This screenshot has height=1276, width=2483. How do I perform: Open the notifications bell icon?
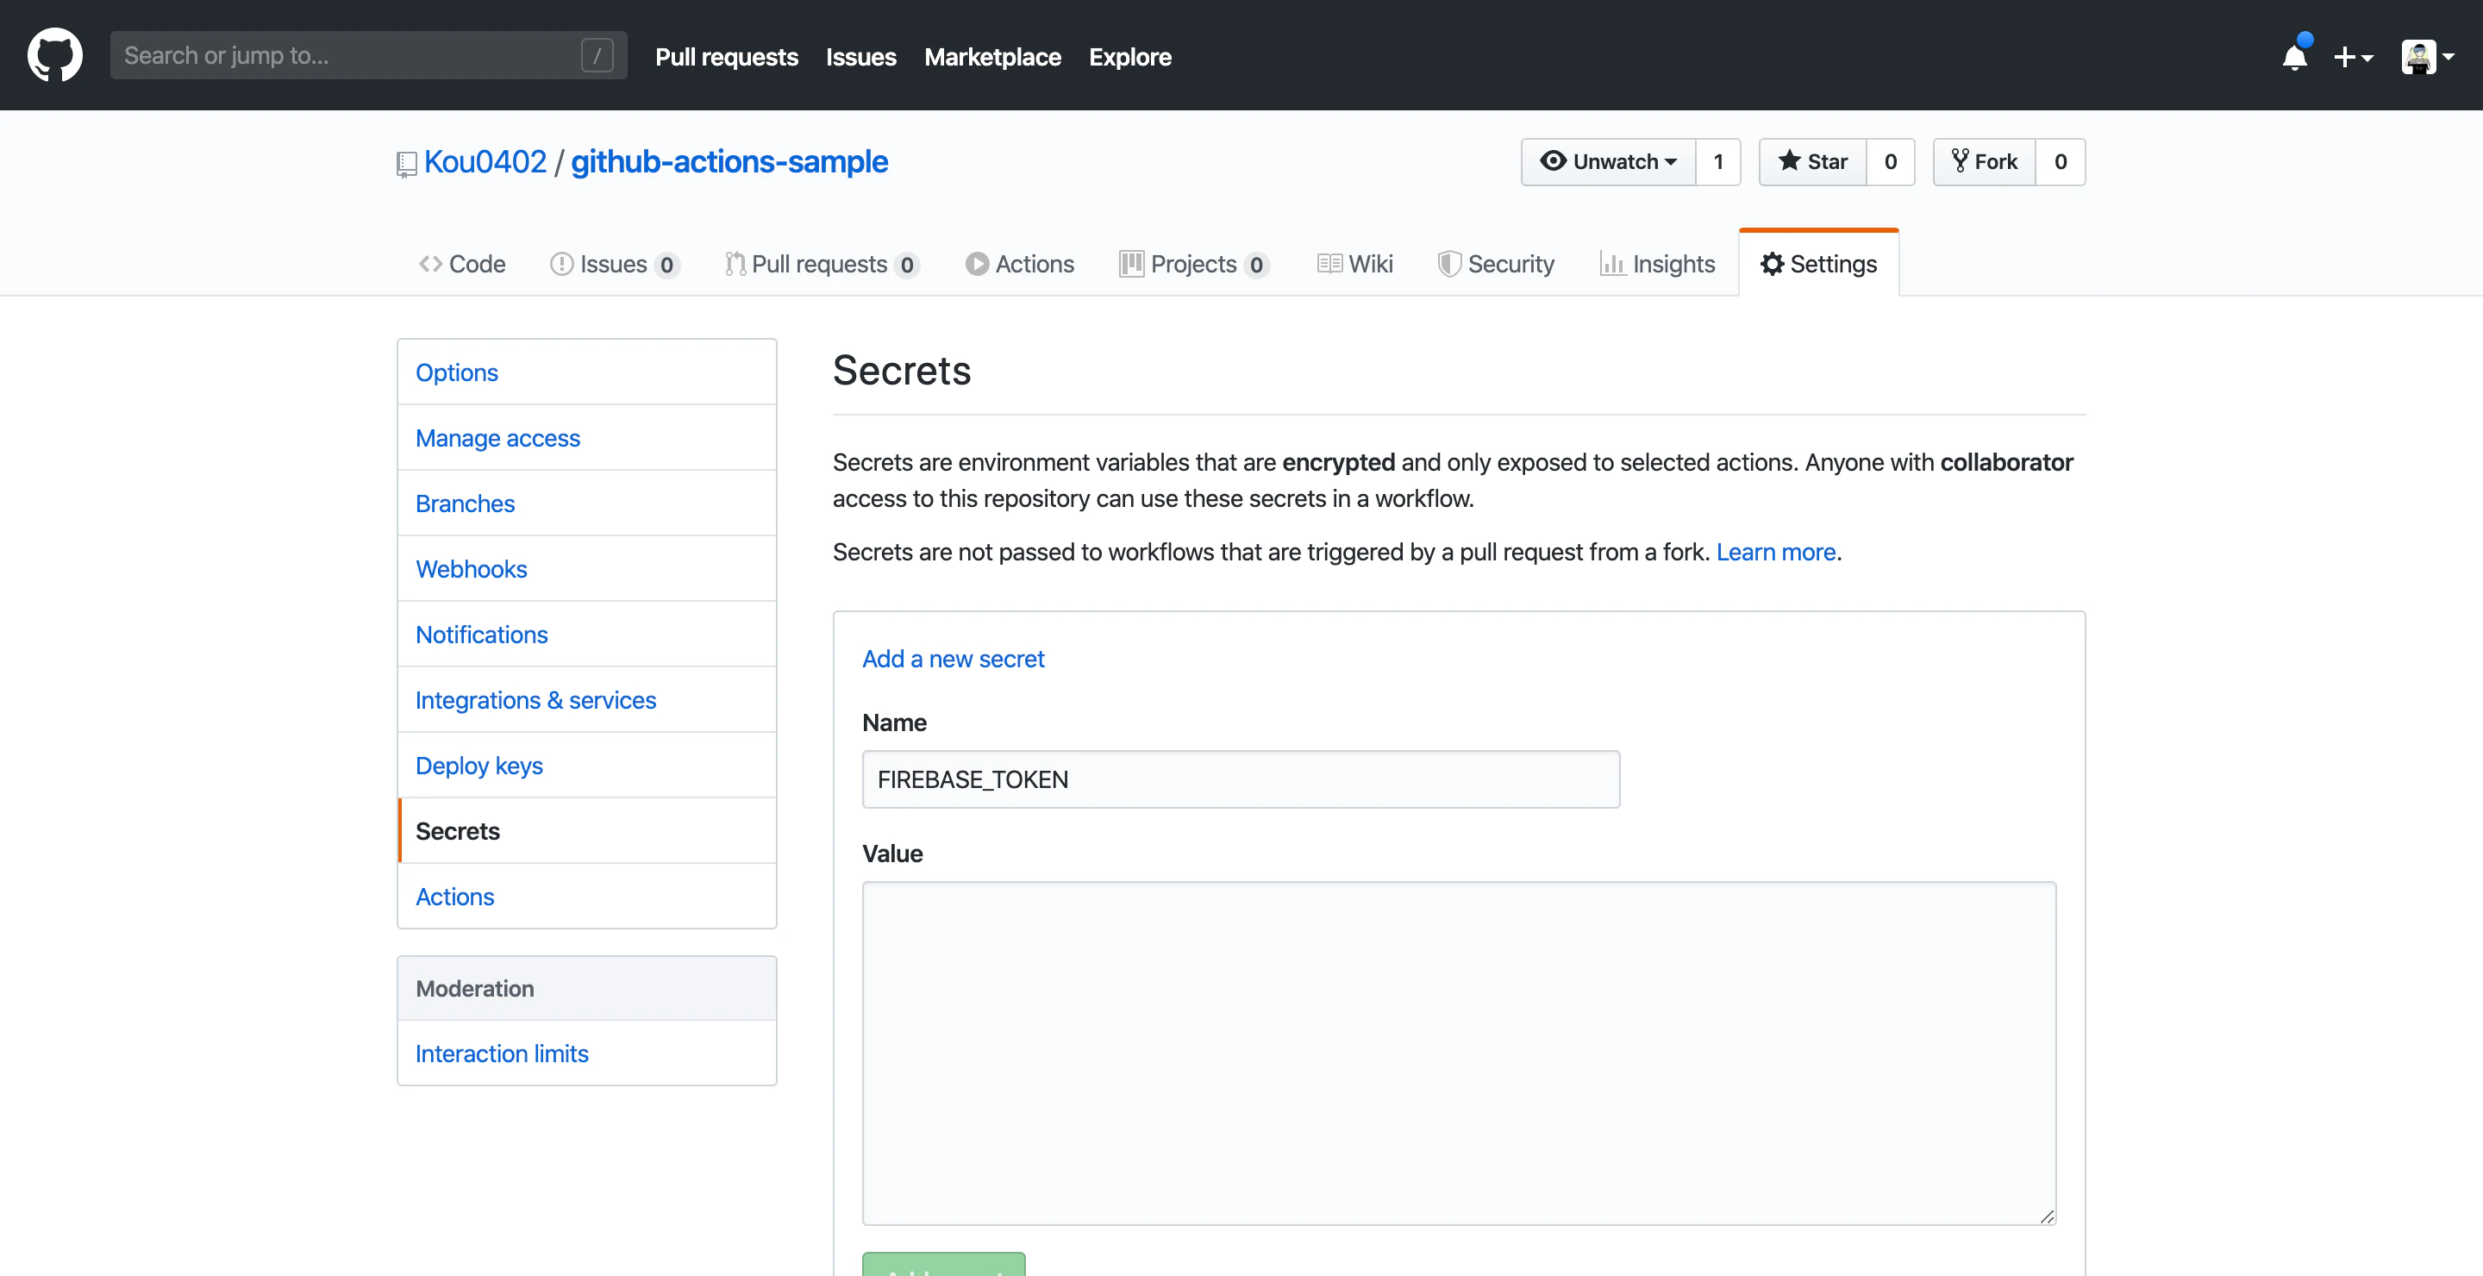point(2295,56)
